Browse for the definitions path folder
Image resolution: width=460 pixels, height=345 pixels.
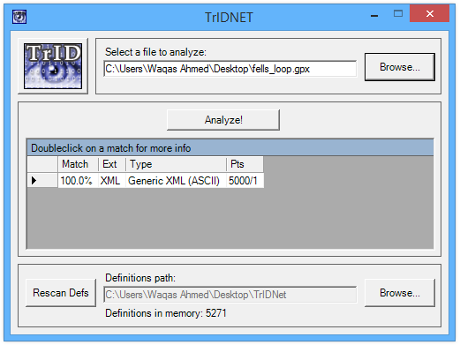click(x=400, y=293)
